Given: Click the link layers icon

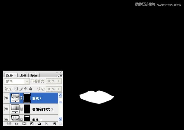Looking at the screenshot, I should [x=9, y=123].
